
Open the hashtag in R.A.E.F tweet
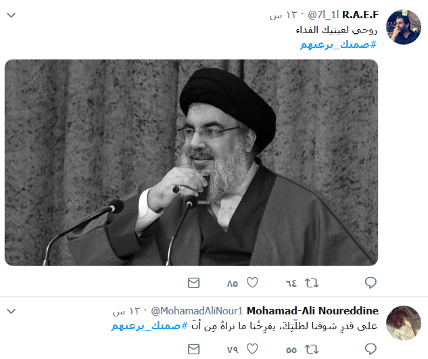click(338, 45)
